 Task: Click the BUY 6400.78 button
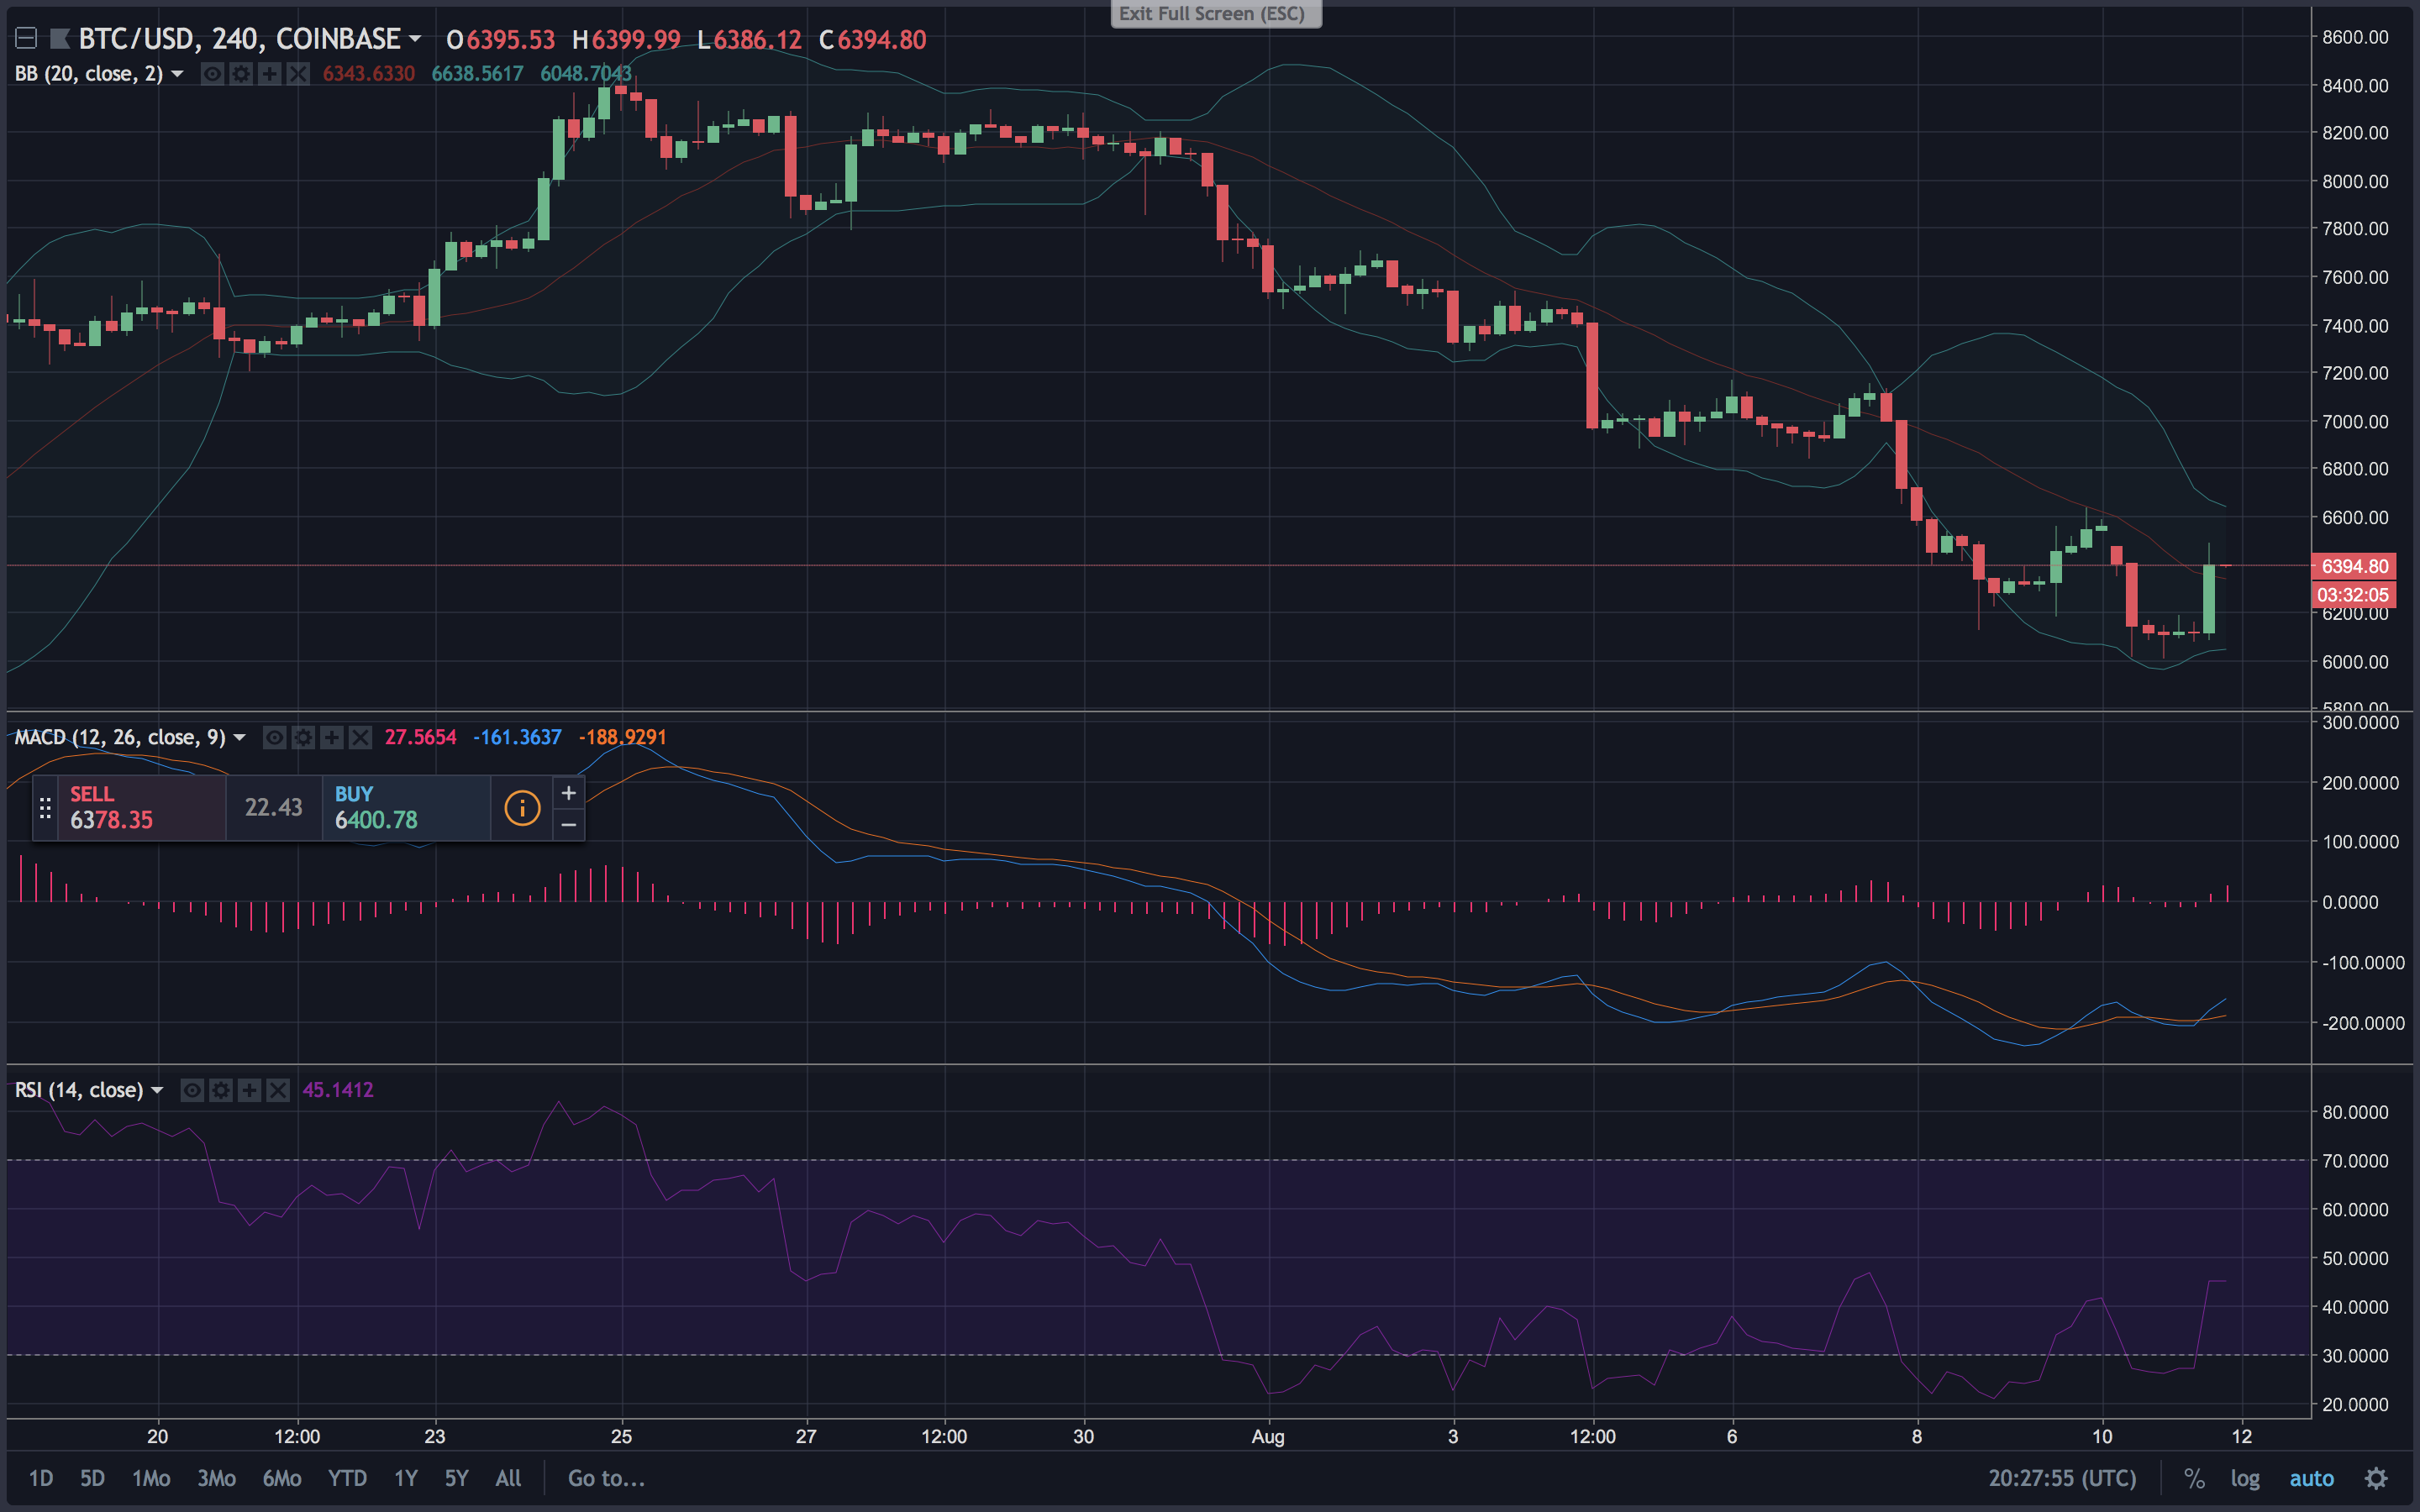[406, 808]
